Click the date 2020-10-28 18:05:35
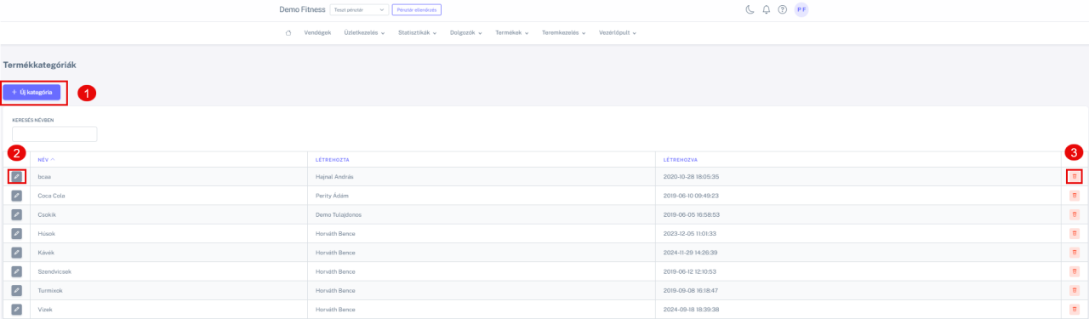 [x=692, y=177]
